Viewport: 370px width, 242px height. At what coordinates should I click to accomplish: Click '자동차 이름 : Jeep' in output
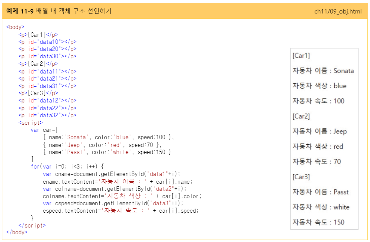pyautogui.click(x=320, y=131)
